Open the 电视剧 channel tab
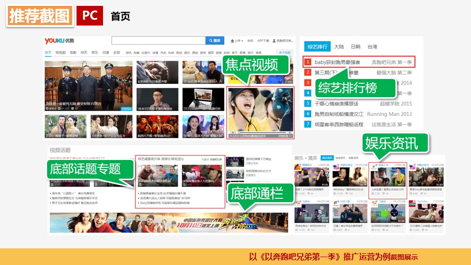 60,53
